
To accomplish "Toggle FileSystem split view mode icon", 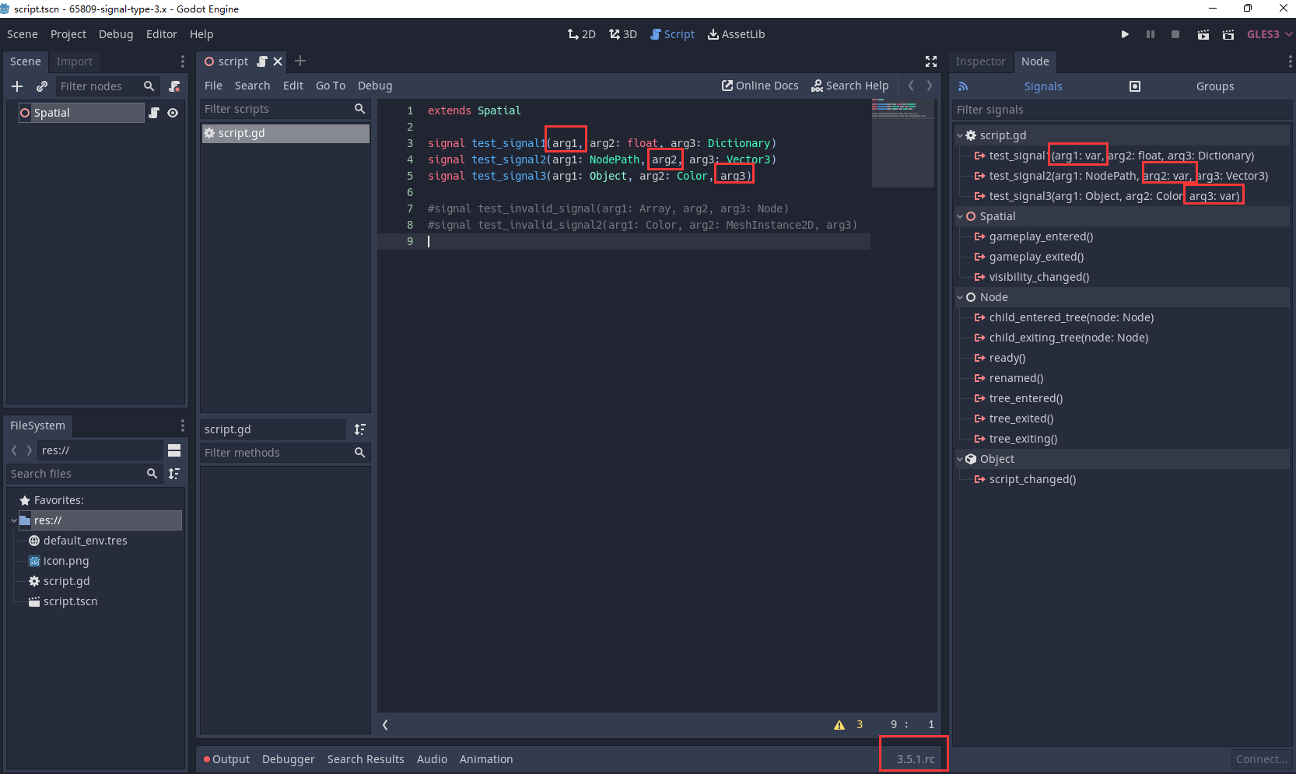I will tap(174, 450).
